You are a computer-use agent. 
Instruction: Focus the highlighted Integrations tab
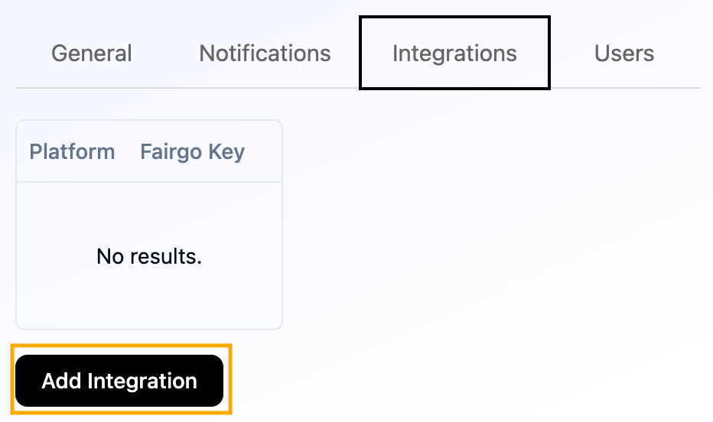click(x=454, y=54)
